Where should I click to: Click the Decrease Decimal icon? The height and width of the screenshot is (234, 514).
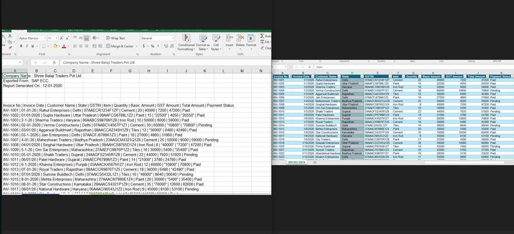tap(171, 46)
